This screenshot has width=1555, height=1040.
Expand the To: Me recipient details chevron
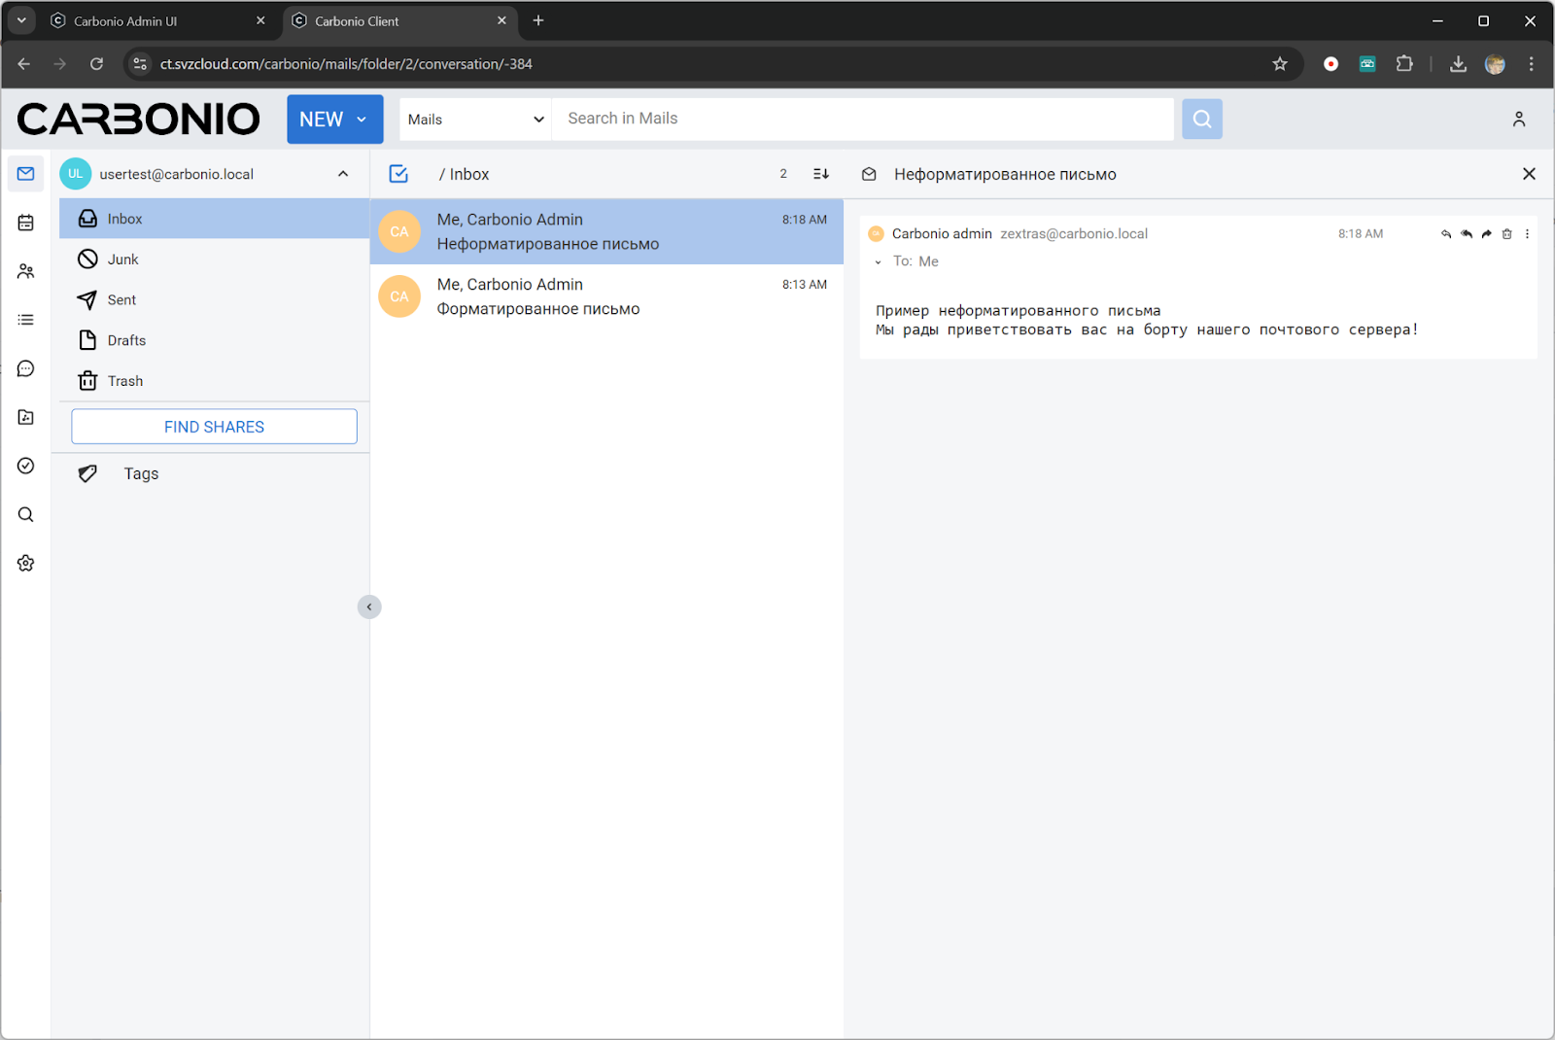[879, 262]
